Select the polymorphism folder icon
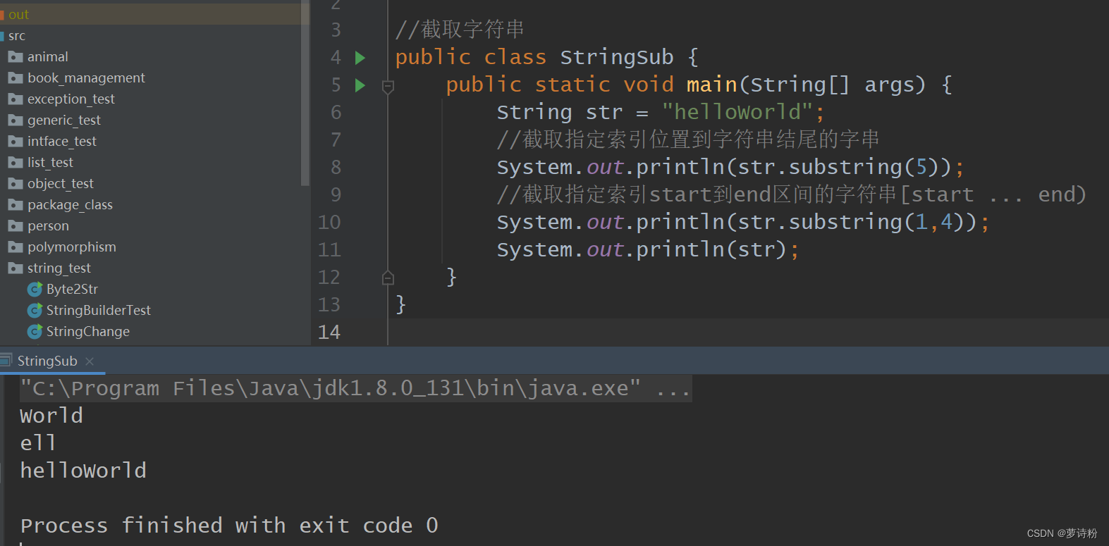The image size is (1109, 546). pyautogui.click(x=16, y=247)
